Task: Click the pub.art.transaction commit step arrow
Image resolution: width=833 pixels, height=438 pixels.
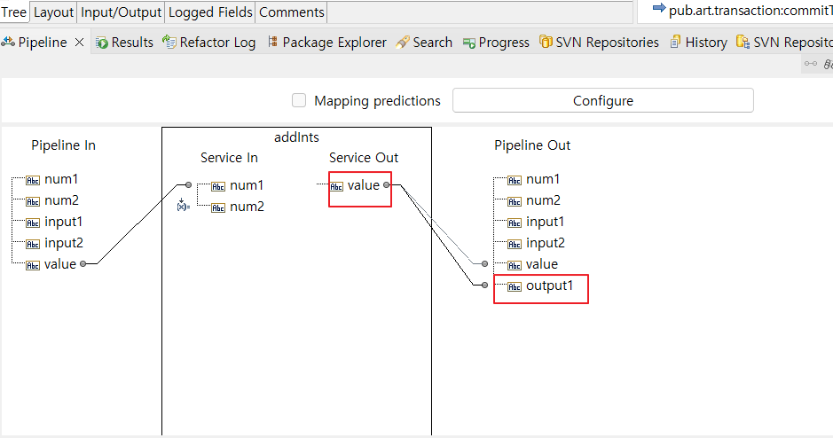Action: [x=659, y=8]
